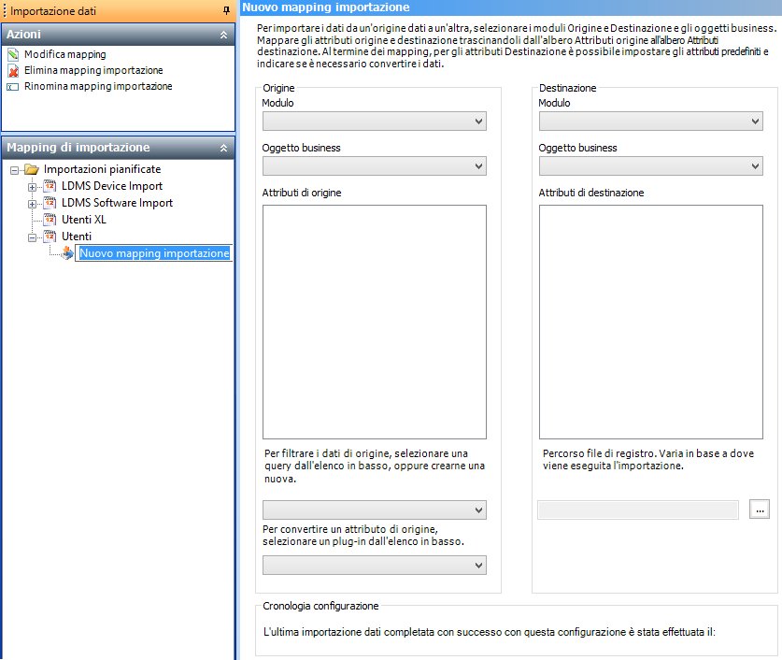Image resolution: width=782 pixels, height=660 pixels.
Task: Open the Origine Oggetto business dropdown
Action: [374, 166]
